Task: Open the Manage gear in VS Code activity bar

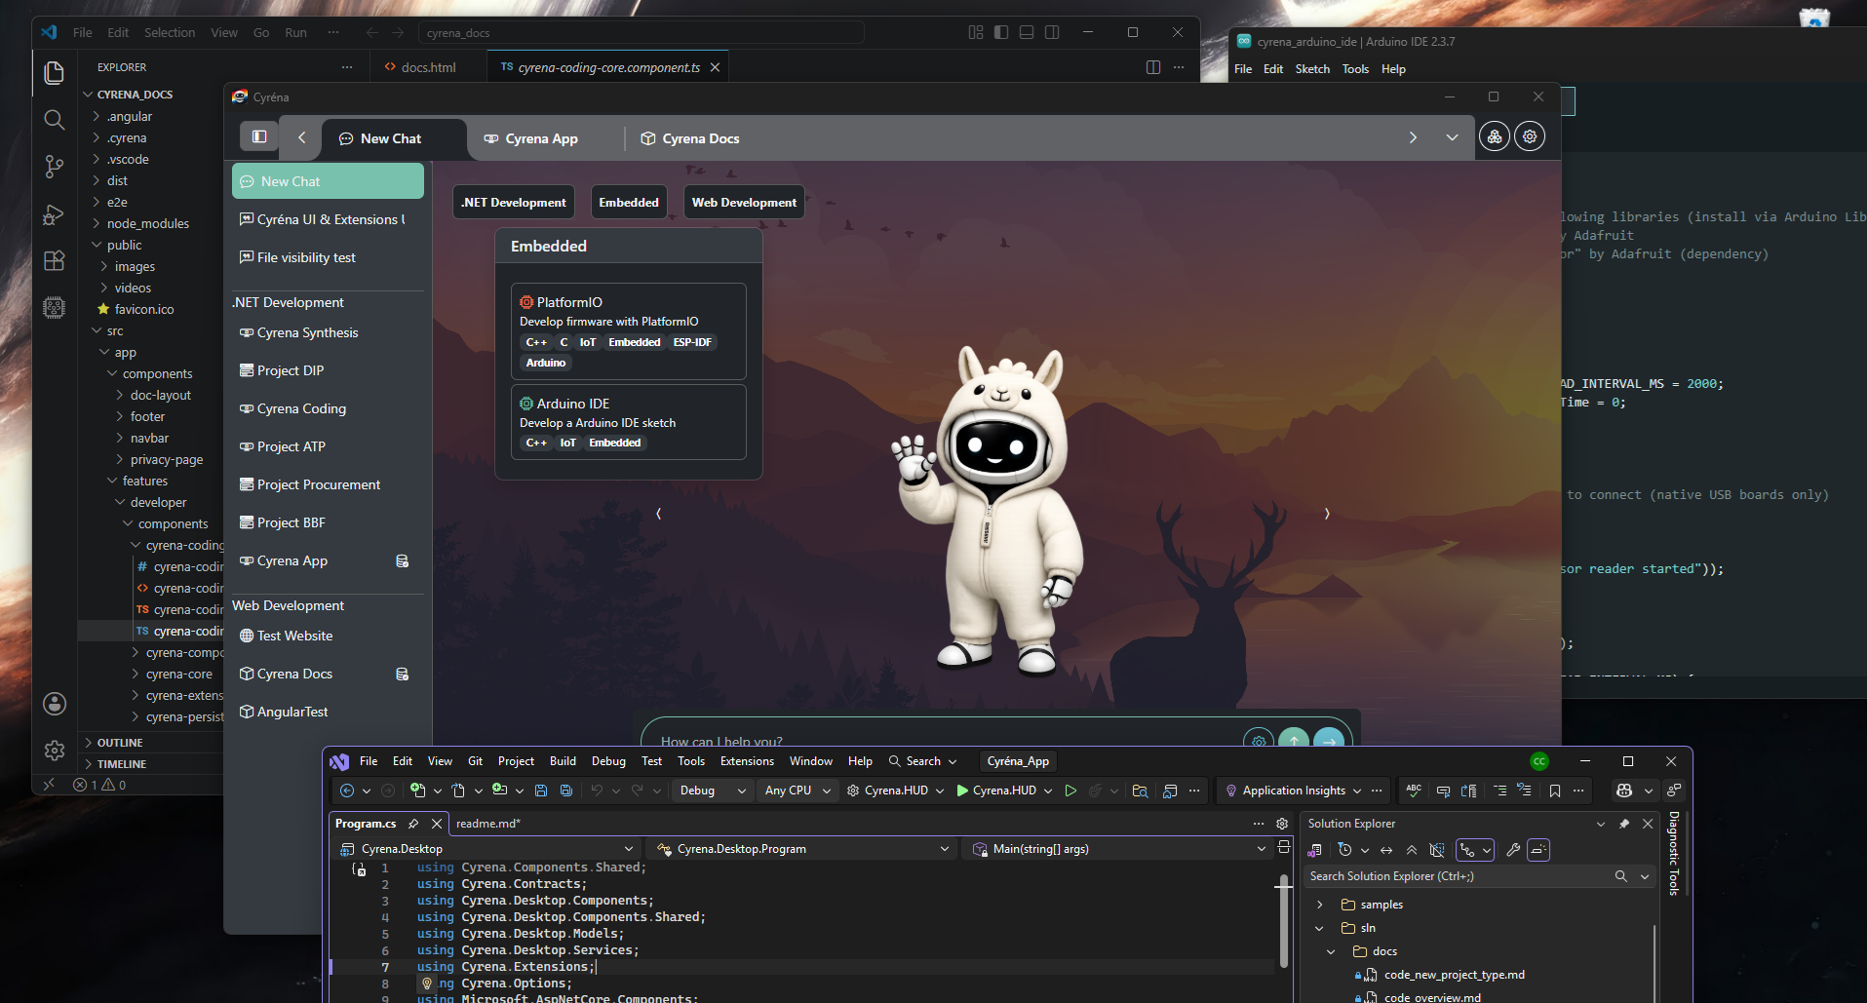Action: pos(55,751)
